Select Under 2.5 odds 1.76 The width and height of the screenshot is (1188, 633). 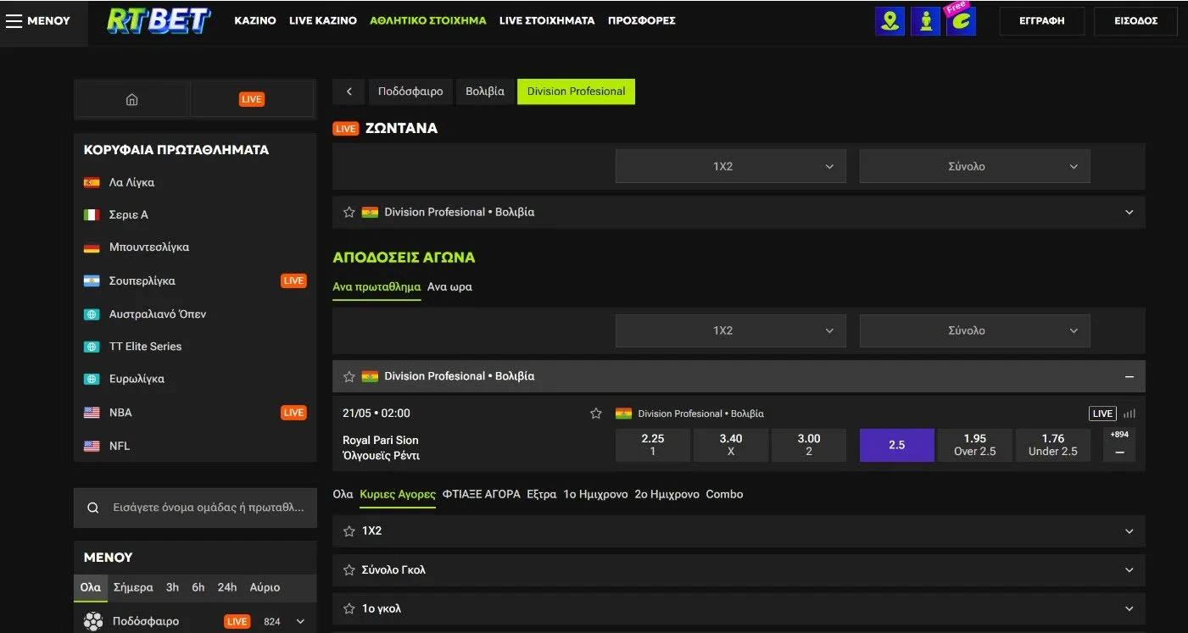point(1053,445)
